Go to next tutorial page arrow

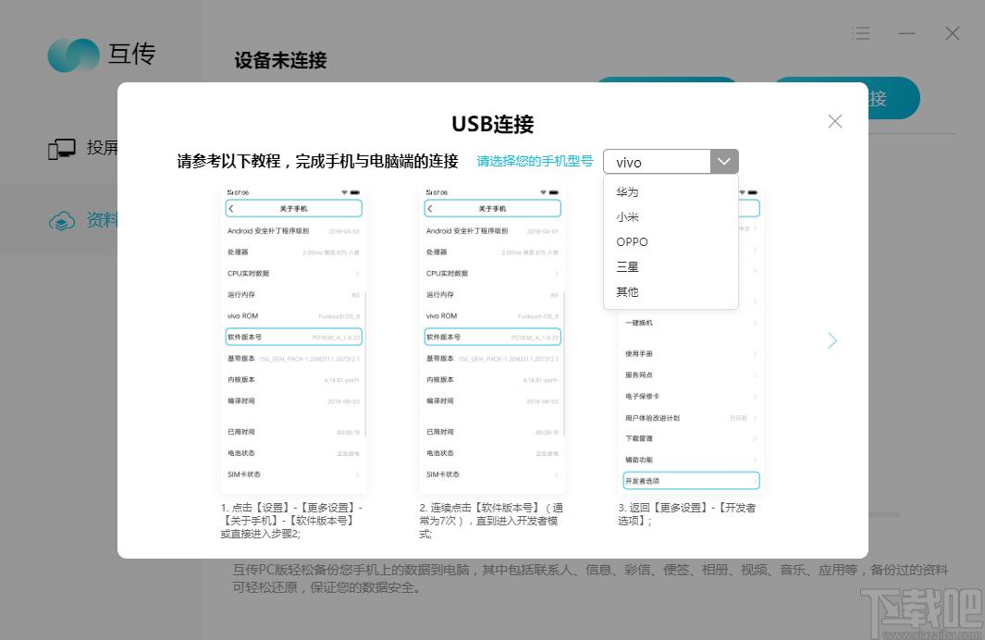[831, 340]
